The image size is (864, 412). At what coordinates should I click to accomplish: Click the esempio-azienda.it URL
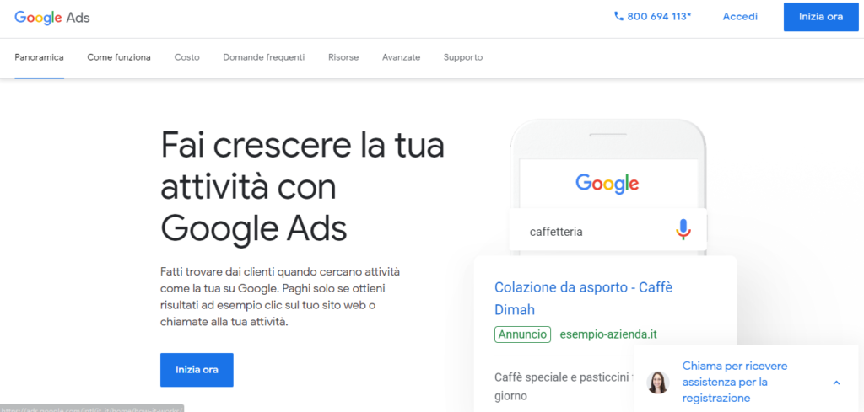pos(608,334)
